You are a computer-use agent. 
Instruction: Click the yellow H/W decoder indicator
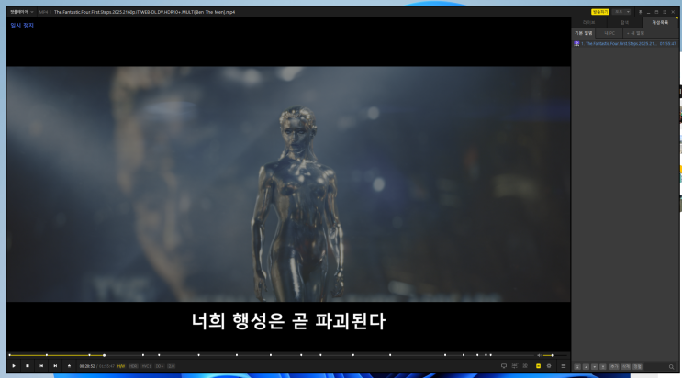(121, 366)
